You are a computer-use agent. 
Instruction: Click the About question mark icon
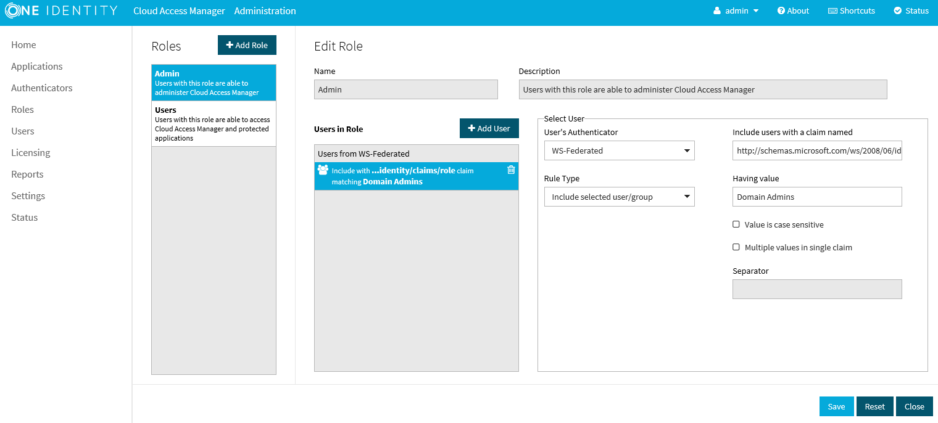pyautogui.click(x=781, y=10)
